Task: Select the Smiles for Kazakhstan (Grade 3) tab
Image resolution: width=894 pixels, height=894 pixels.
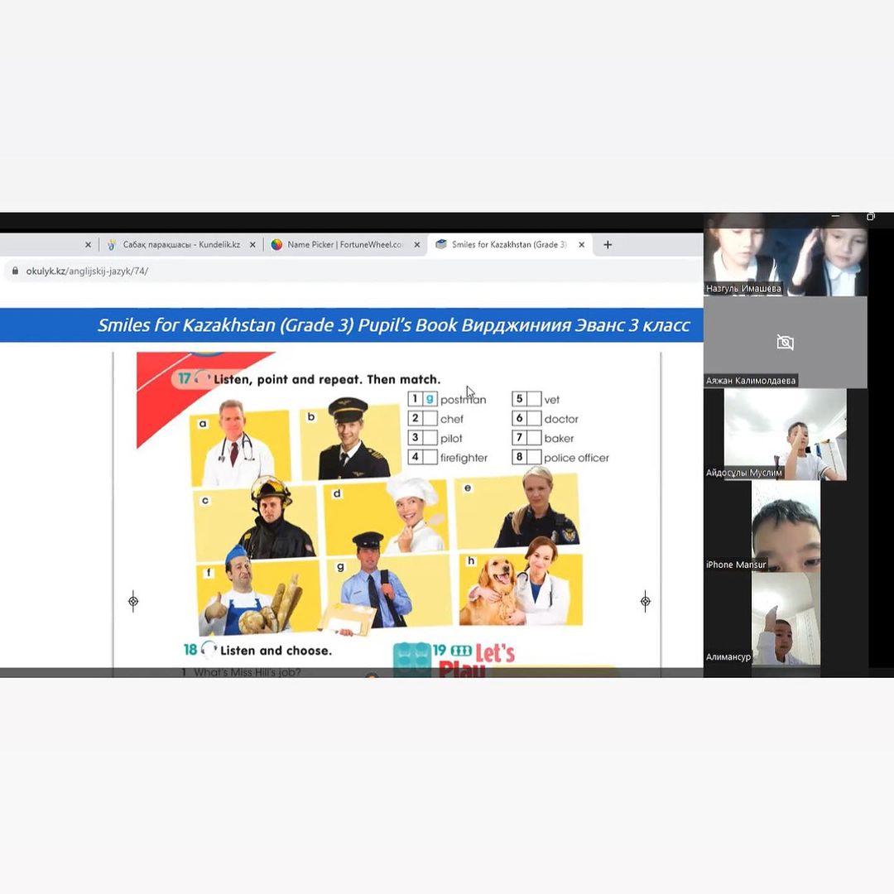Action: (510, 244)
